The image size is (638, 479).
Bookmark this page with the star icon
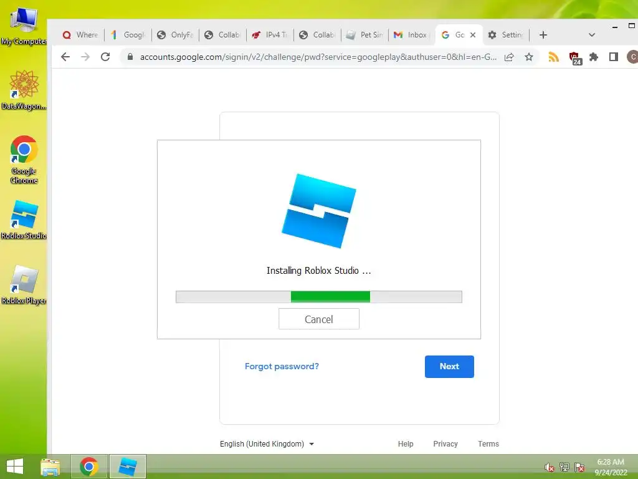528,57
